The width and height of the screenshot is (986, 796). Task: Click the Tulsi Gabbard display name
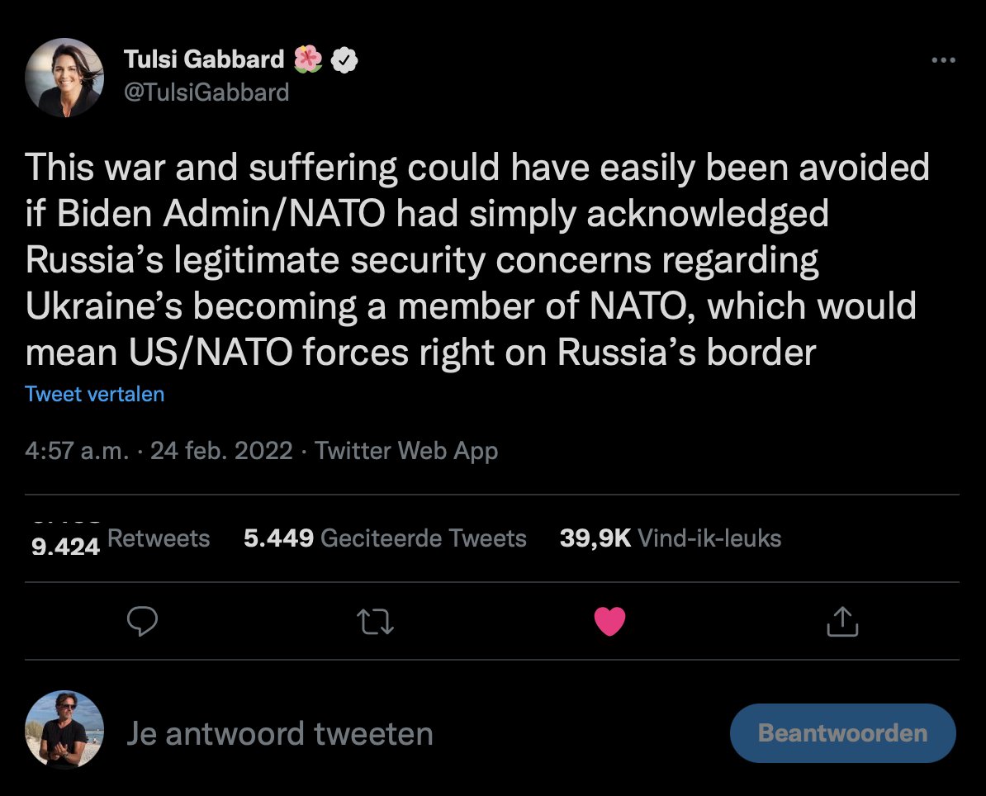pos(204,59)
